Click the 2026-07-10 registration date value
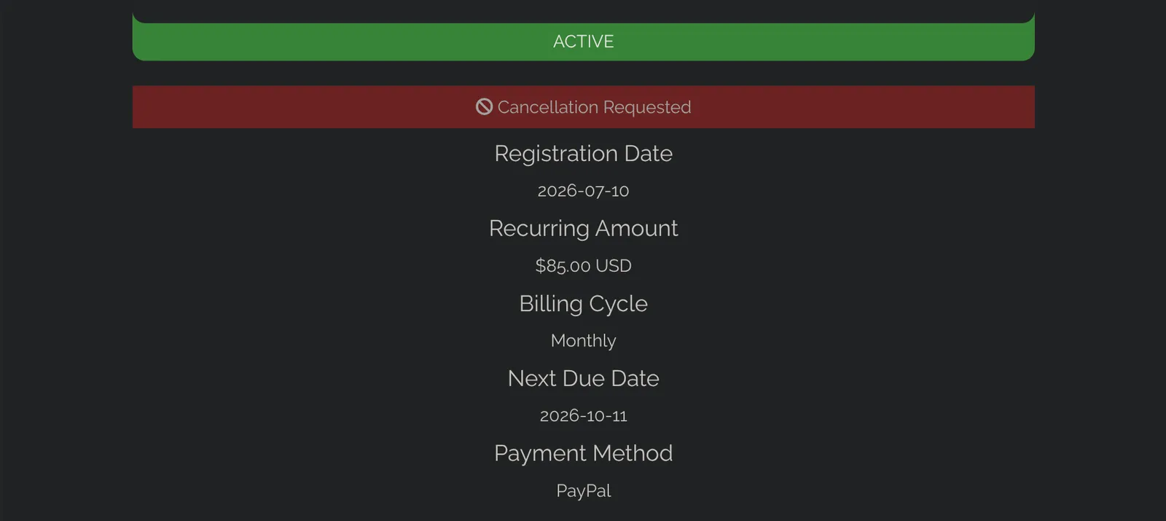Viewport: 1166px width, 521px height. [x=583, y=191]
